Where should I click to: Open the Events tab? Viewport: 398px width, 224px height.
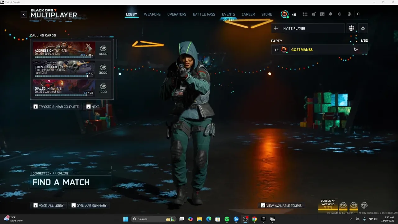click(x=229, y=14)
